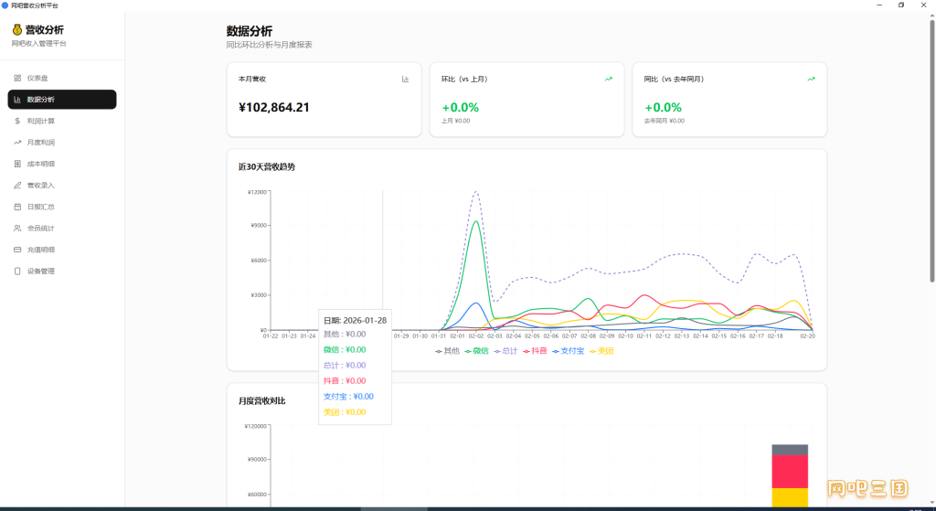Toggle the 总计 dashed line legend item
Image resolution: width=936 pixels, height=511 pixels.
click(x=505, y=351)
